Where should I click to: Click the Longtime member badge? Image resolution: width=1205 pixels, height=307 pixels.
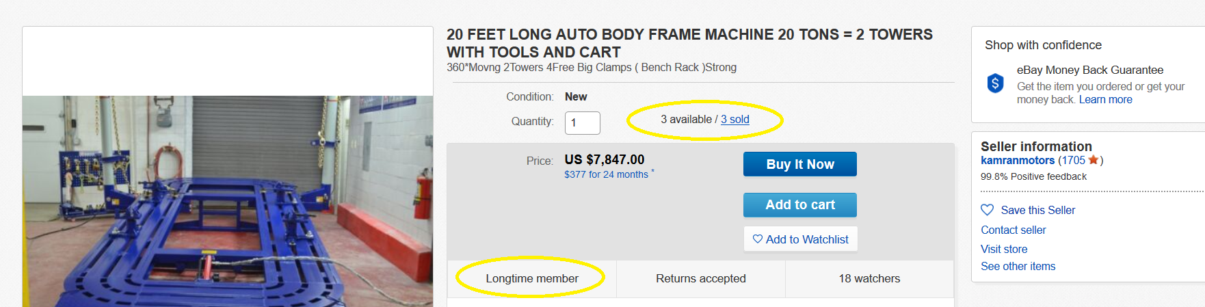pyautogui.click(x=532, y=278)
